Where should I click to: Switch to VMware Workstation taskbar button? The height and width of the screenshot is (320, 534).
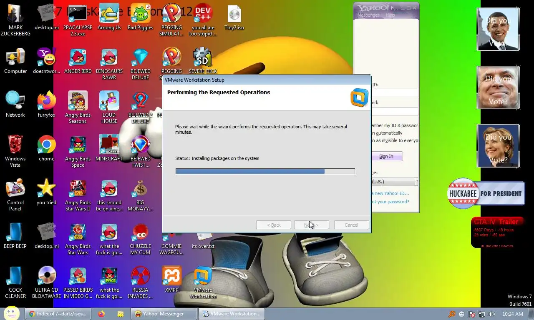[x=231, y=314]
